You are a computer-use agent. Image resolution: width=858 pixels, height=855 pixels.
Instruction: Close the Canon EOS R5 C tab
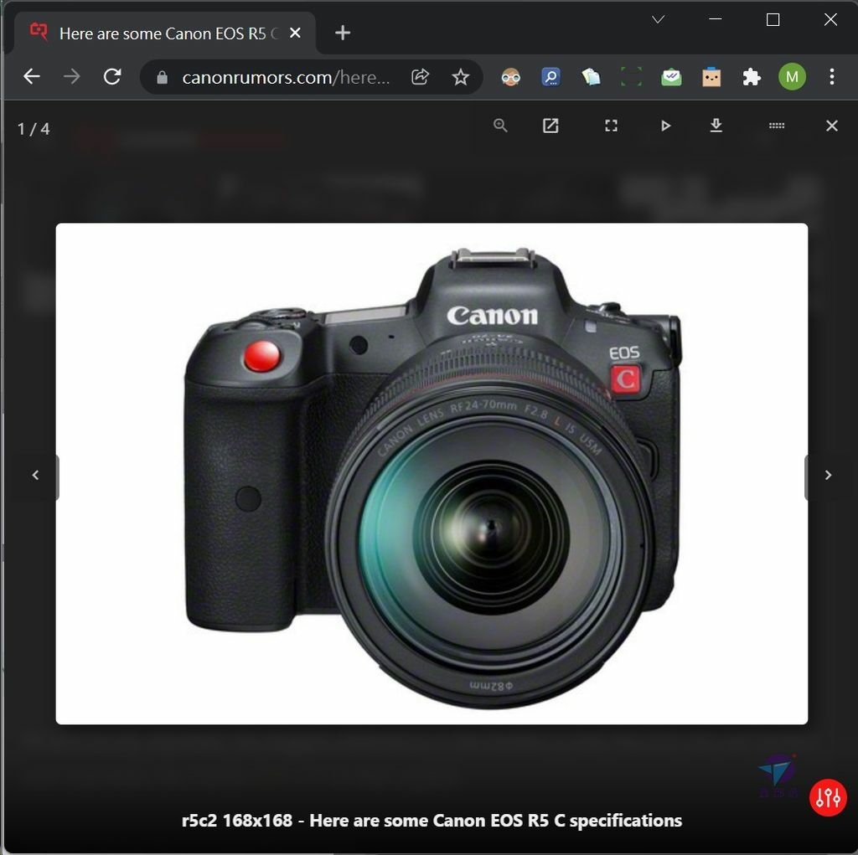pos(295,33)
